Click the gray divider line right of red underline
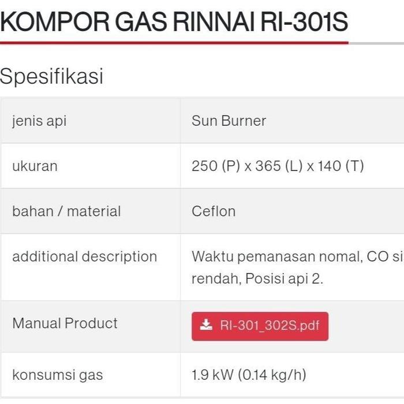404x404 pixels. pos(376,43)
